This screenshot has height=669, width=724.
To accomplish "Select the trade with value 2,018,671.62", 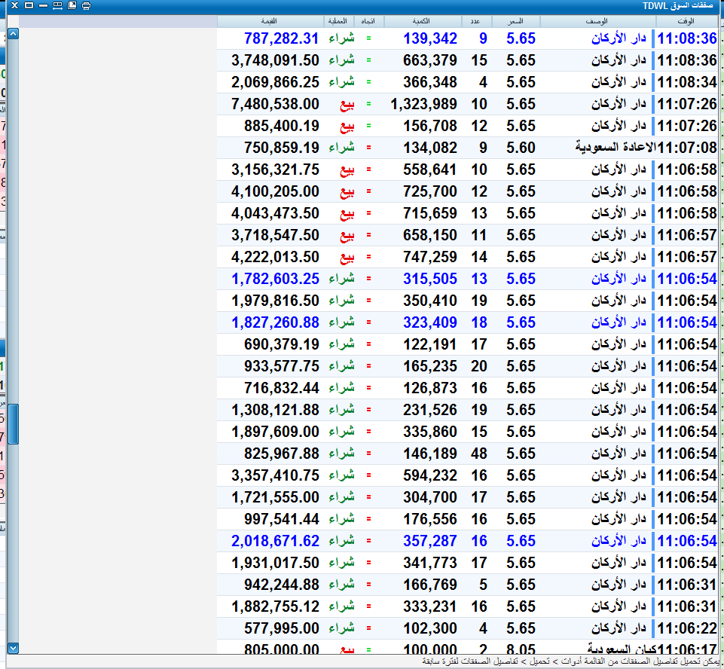I will coord(467,541).
